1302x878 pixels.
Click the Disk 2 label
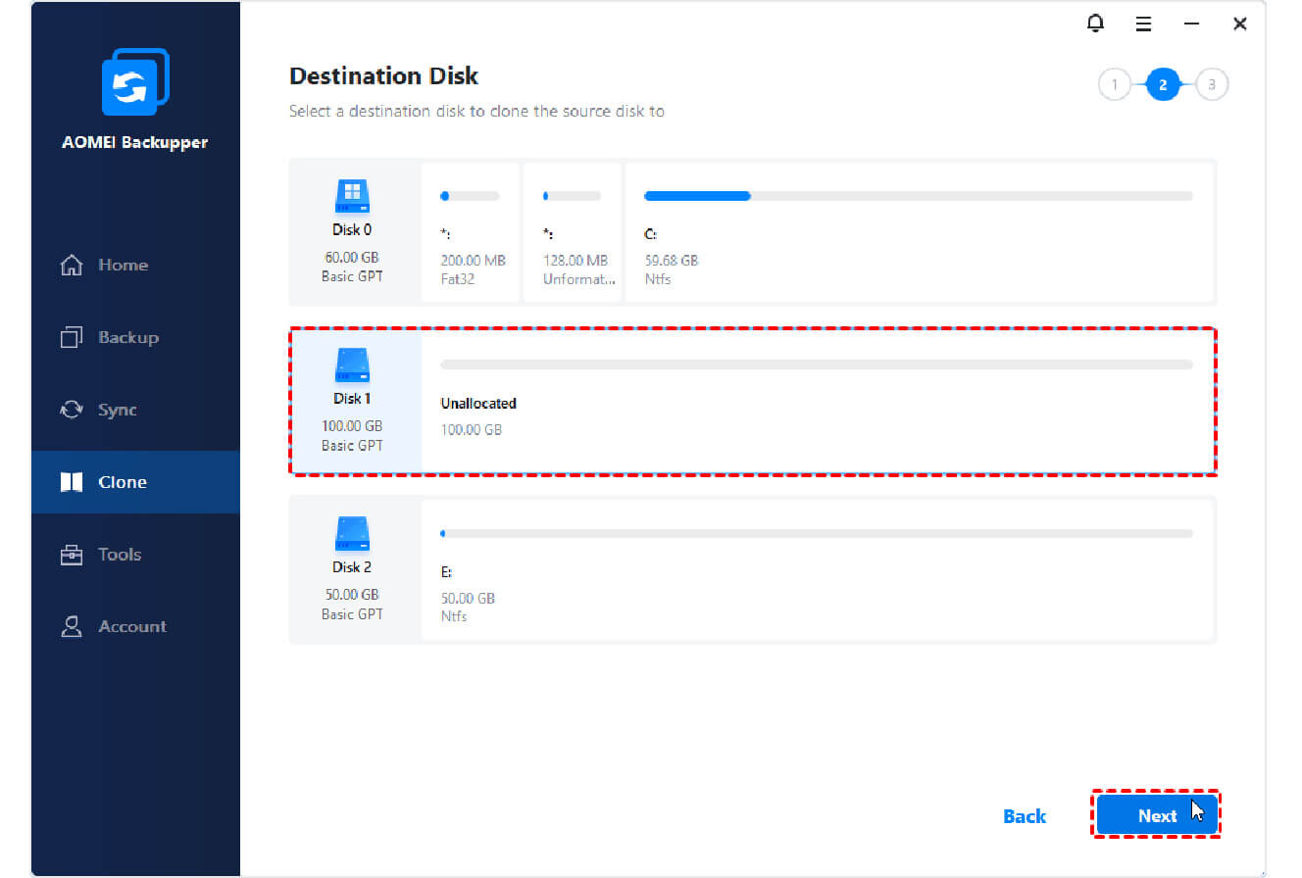tap(352, 567)
